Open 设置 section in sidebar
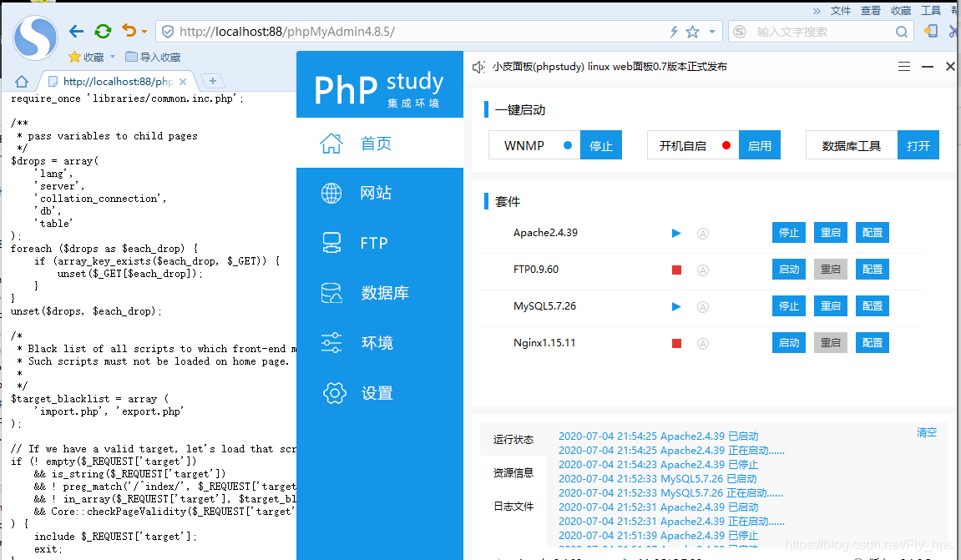961x560 pixels. (380, 393)
